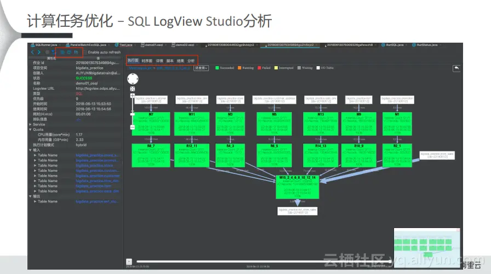The image size is (491, 274).
Task: Click the red Failed legend swatch
Action: [x=259, y=68]
